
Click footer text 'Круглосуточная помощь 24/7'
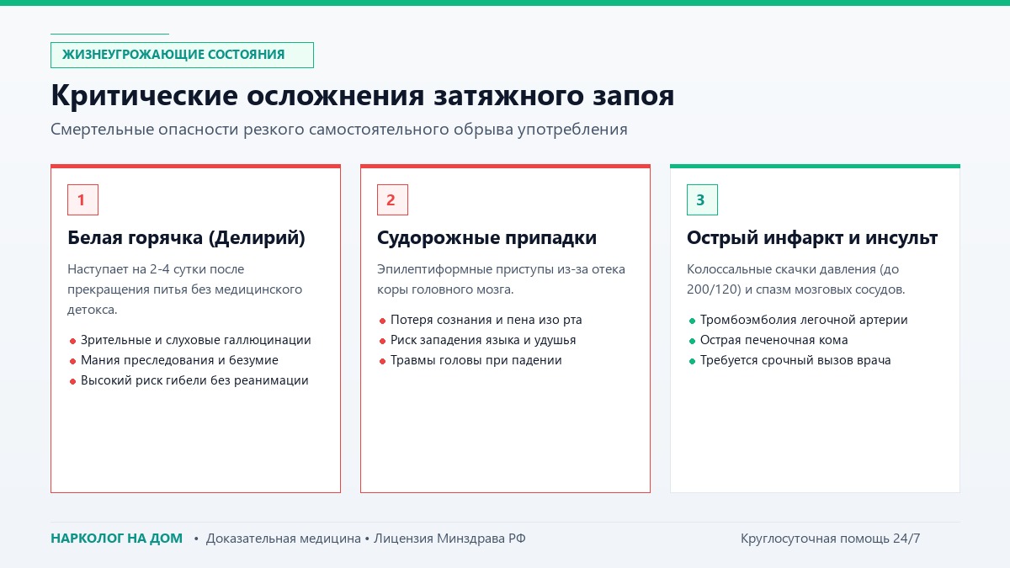[x=831, y=539]
